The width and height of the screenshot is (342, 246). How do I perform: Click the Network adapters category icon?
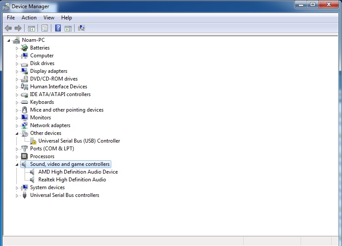coord(25,125)
